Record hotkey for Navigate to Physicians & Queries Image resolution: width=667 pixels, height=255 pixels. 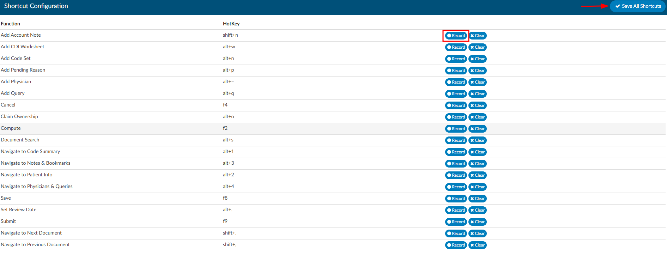click(x=456, y=187)
